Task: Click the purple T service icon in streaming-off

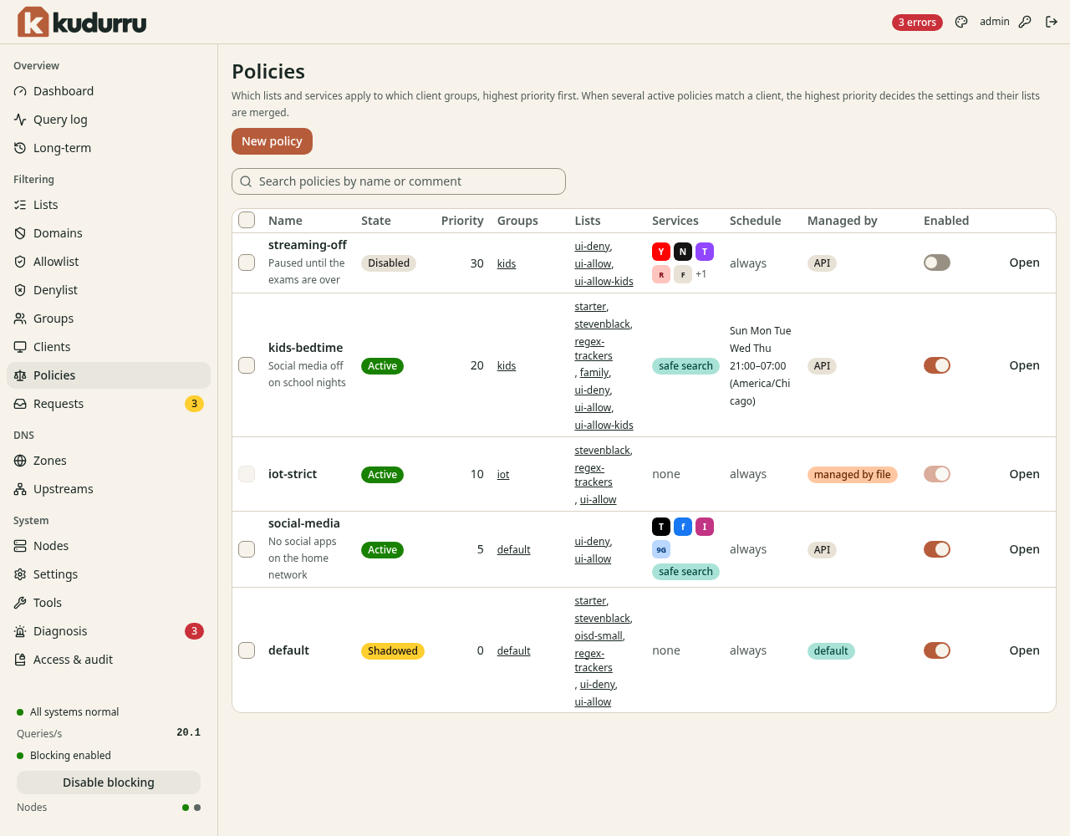Action: tap(705, 251)
